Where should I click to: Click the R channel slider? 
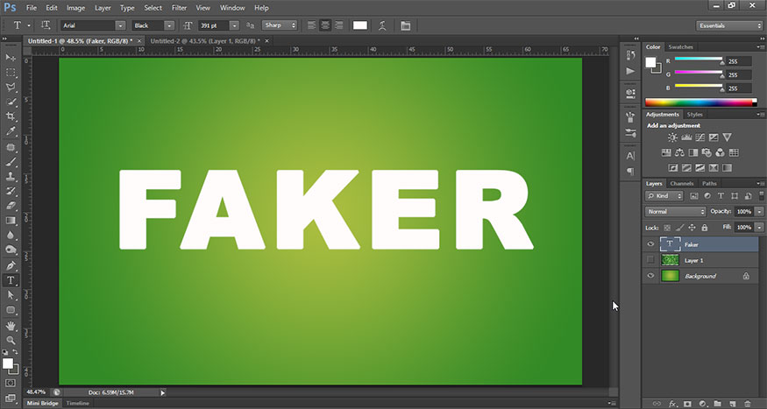pyautogui.click(x=699, y=60)
